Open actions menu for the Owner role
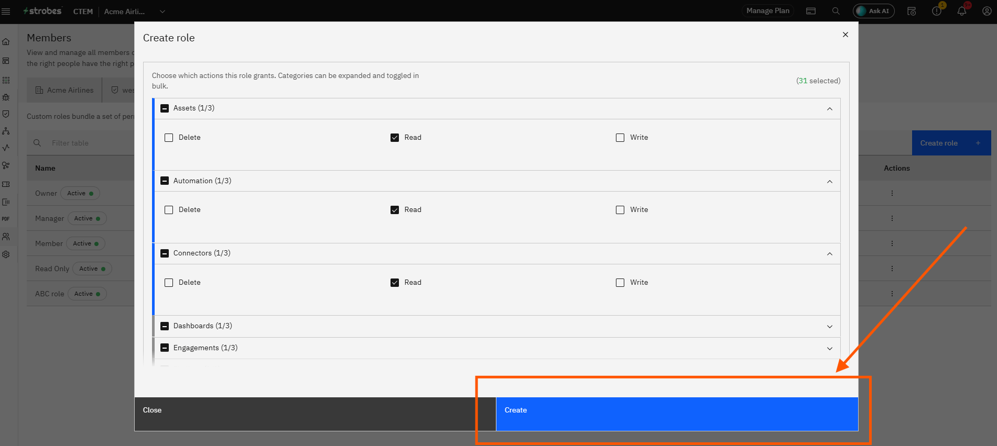 (x=892, y=193)
